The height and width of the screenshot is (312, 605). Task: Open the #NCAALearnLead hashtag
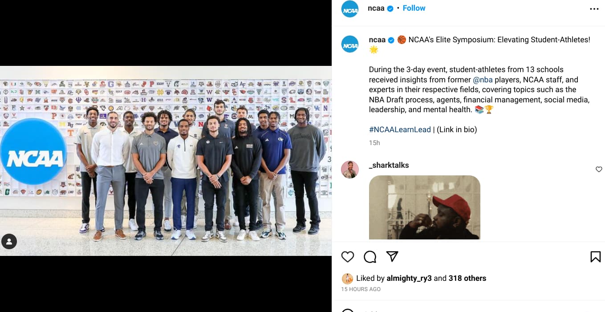click(x=400, y=130)
